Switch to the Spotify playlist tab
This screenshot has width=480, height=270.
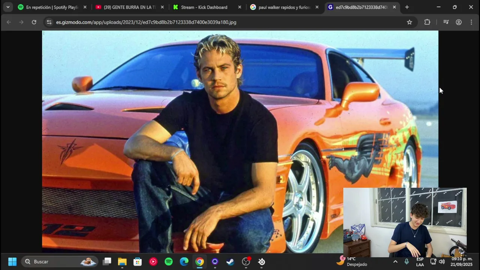(52, 7)
